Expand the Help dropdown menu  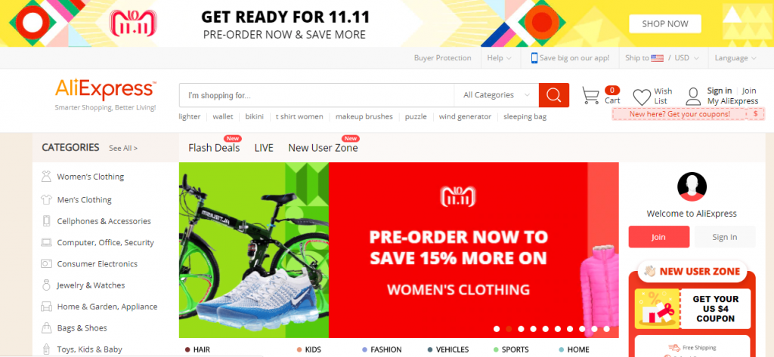pos(499,57)
